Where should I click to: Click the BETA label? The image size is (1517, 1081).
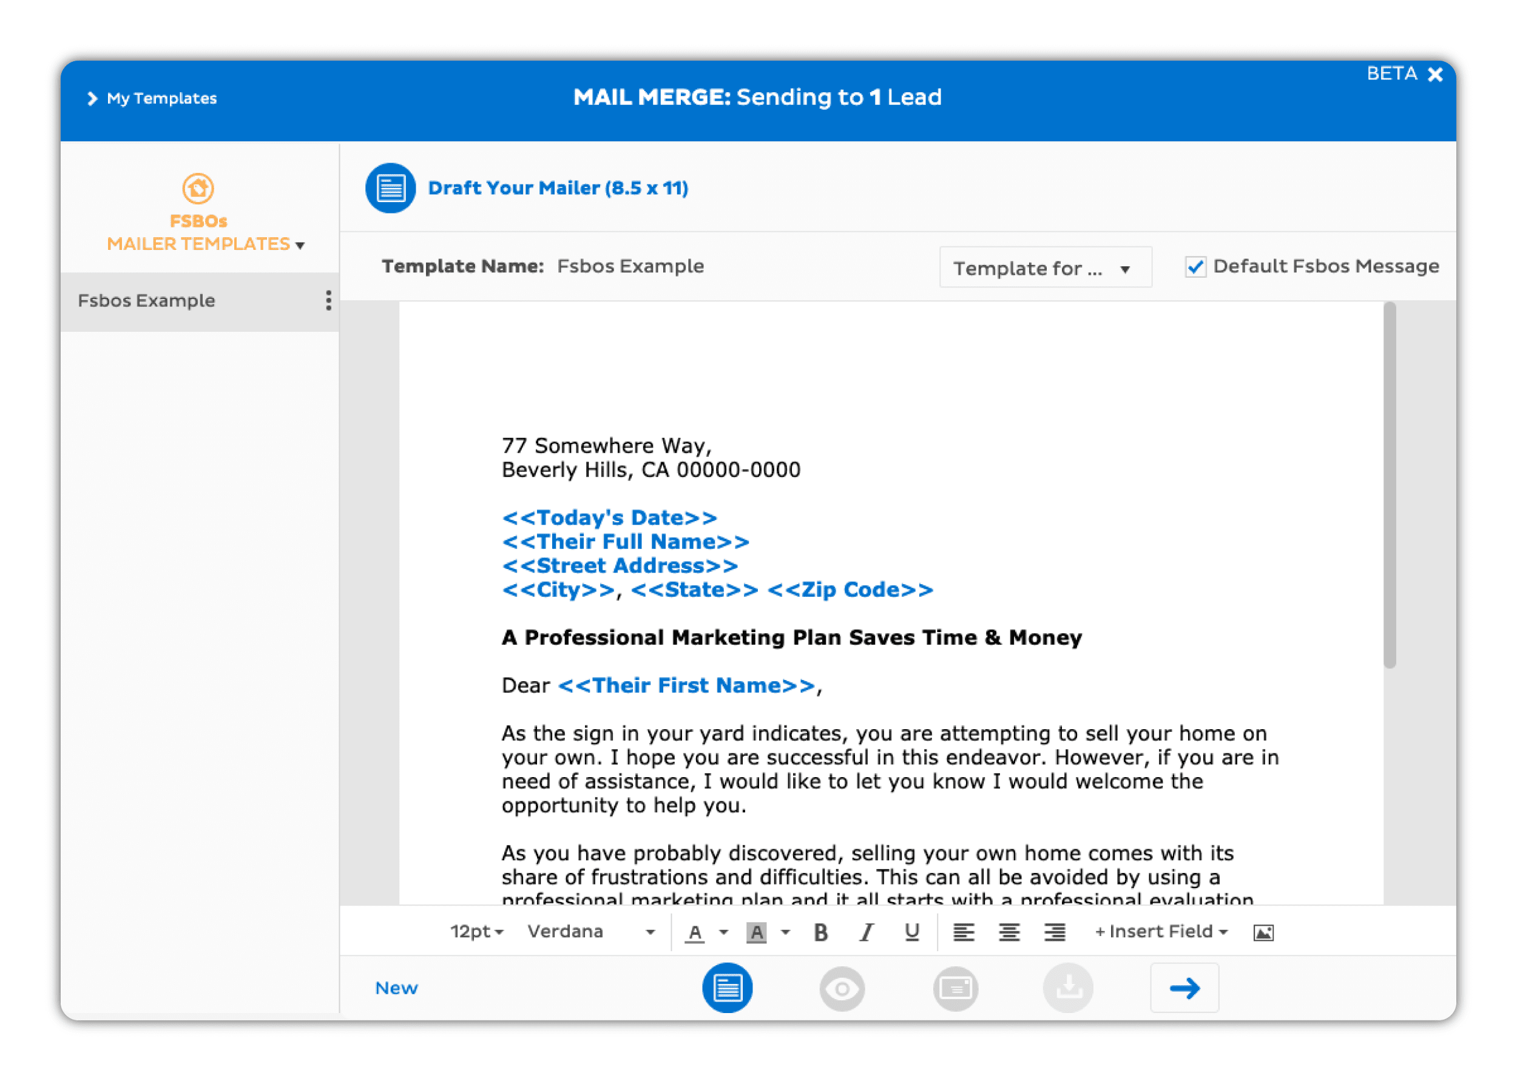point(1391,73)
